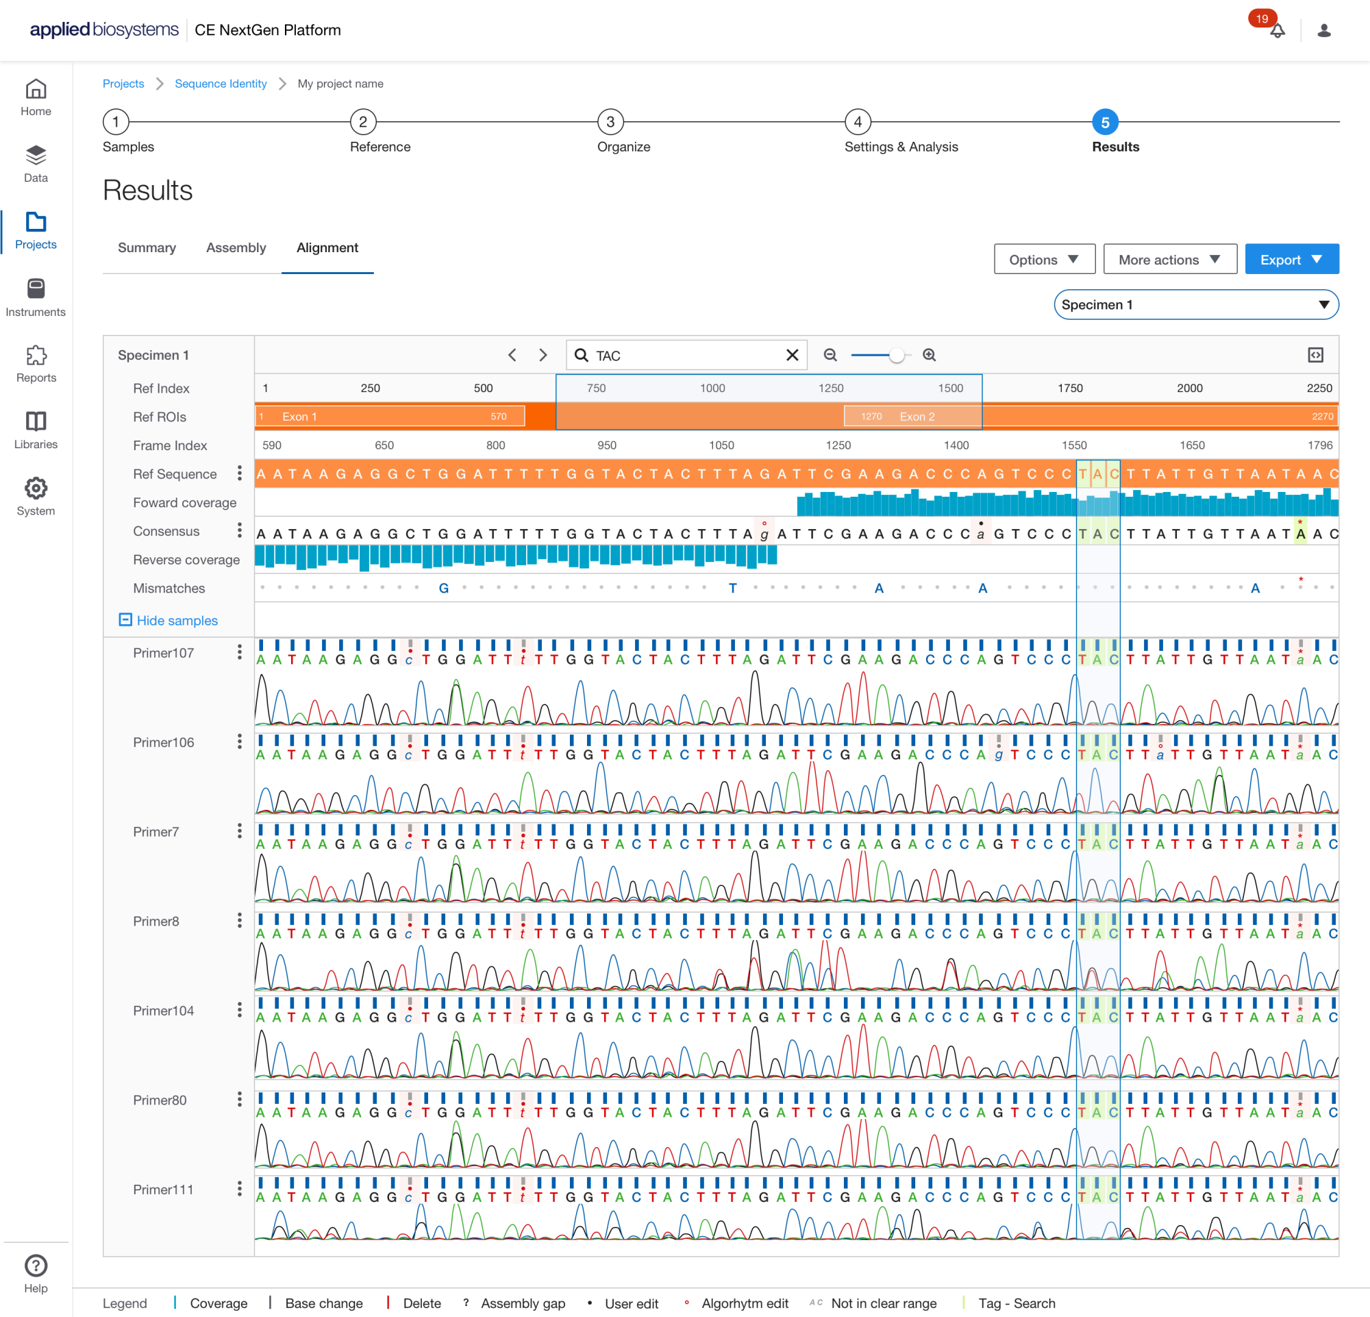
Task: Clear the TAC search with X icon
Action: pyautogui.click(x=792, y=355)
